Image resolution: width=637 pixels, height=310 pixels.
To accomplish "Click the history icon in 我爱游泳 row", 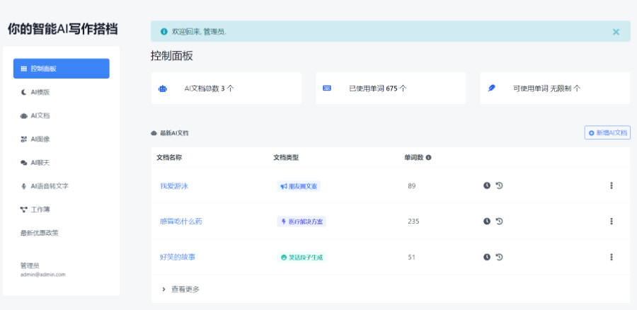I will tap(499, 185).
